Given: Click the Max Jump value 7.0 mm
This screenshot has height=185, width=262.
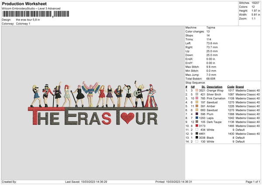Looking at the screenshot, I should coord(211,75).
